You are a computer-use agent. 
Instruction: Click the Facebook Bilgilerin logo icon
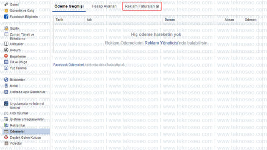coord(6,17)
